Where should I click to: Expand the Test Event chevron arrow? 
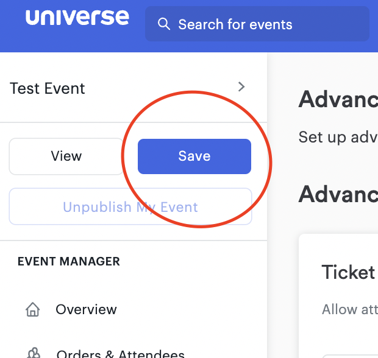tap(241, 86)
